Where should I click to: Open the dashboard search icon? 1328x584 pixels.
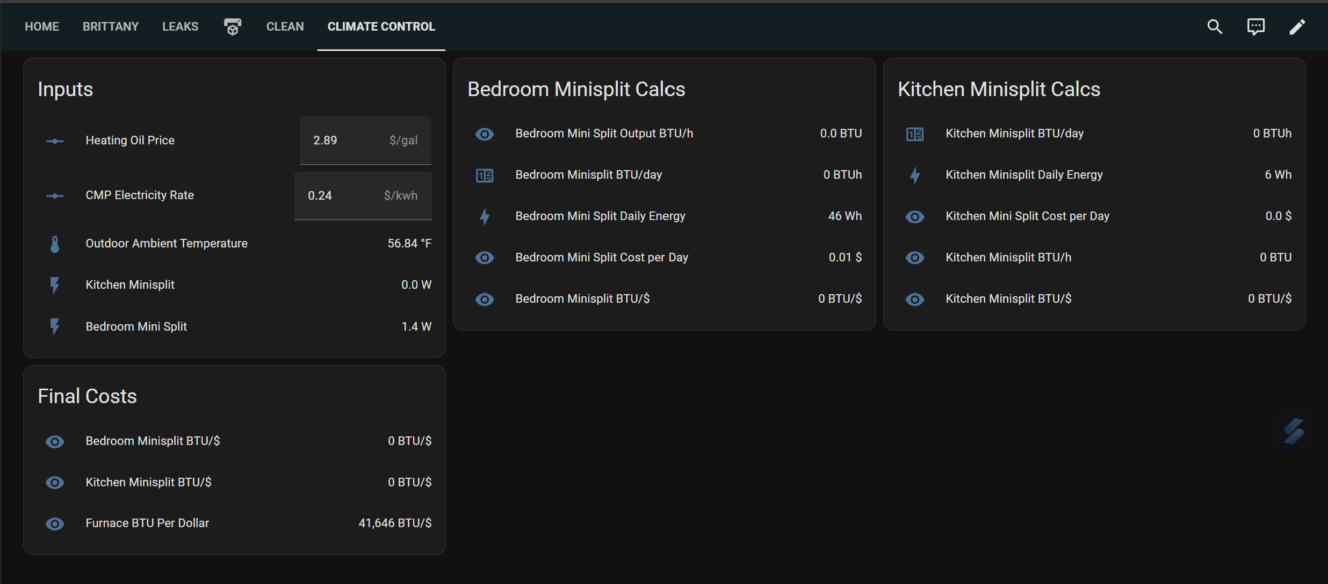1215,26
